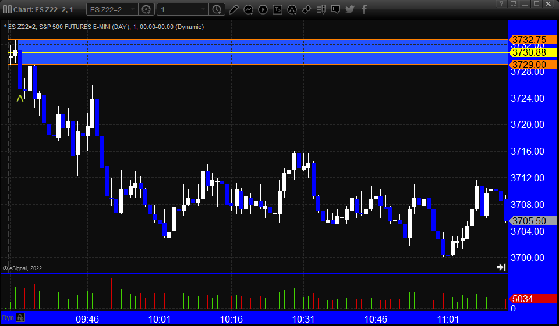Click the 09:46 time axis label
The width and height of the screenshot is (559, 326).
87,319
